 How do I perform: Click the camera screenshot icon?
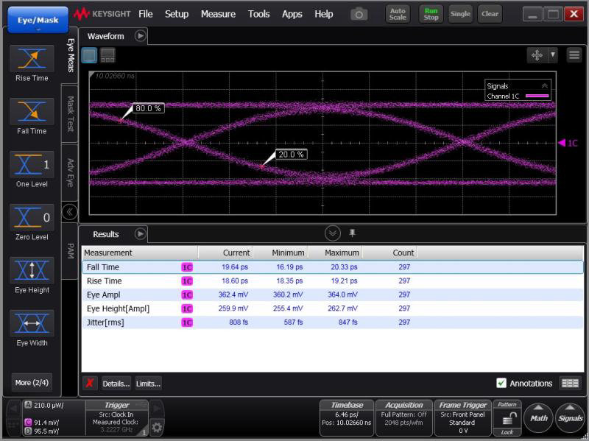(x=359, y=14)
